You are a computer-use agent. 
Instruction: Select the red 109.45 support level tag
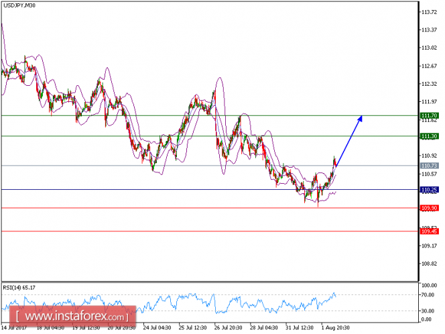pyautogui.click(x=429, y=231)
